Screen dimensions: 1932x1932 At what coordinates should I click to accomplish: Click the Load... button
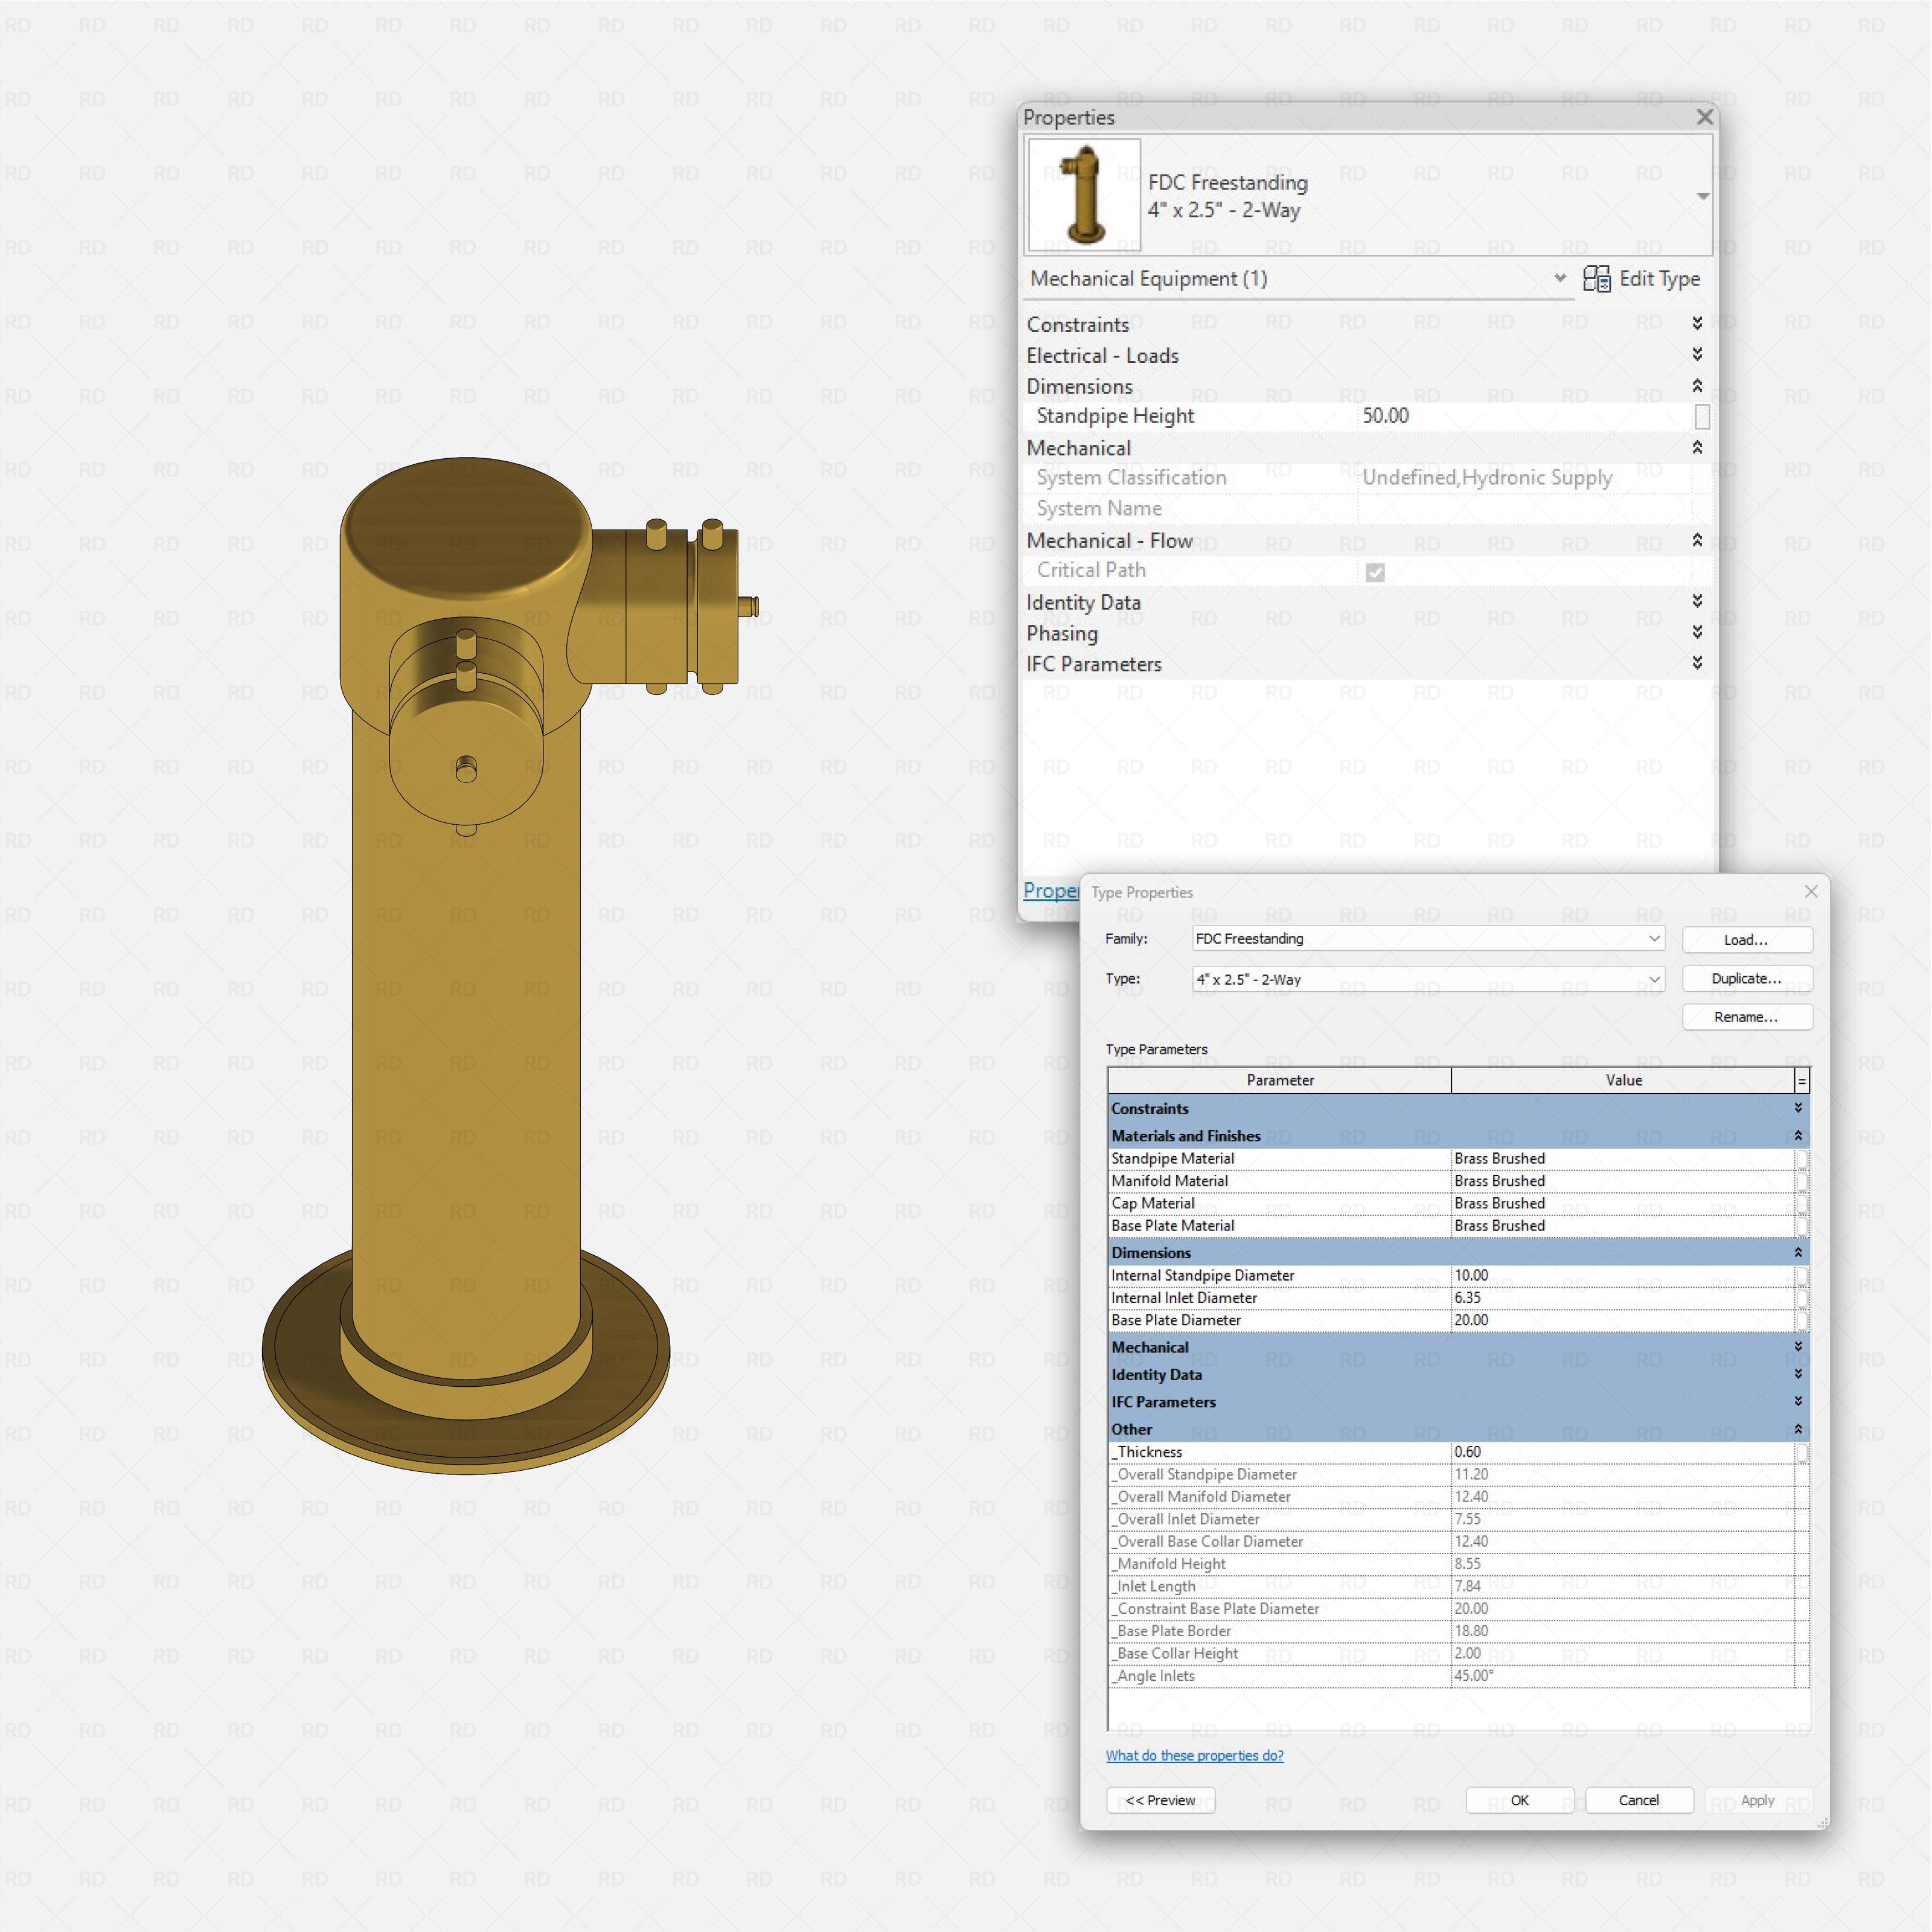tap(1746, 939)
